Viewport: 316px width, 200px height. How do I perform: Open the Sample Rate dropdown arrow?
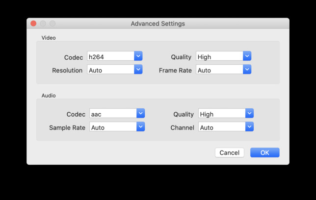coord(141,127)
